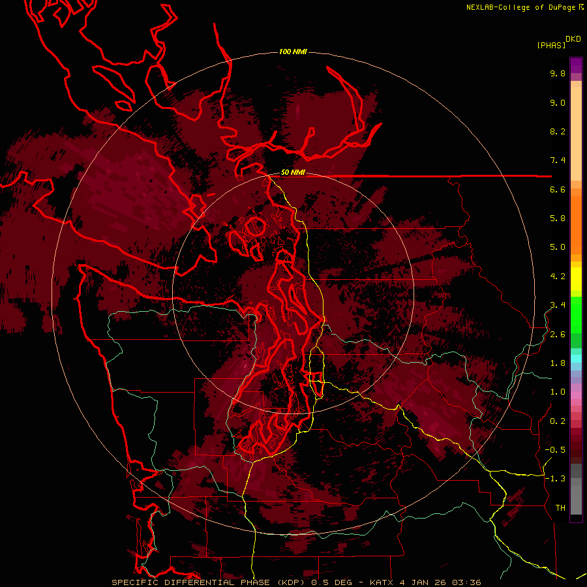The image size is (587, 587).
Task: Select the 6.6 scale value
Action: tap(558, 189)
